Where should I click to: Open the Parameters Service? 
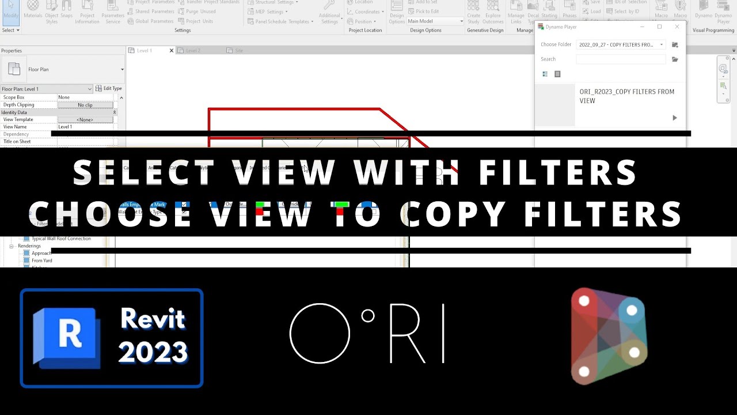113,12
